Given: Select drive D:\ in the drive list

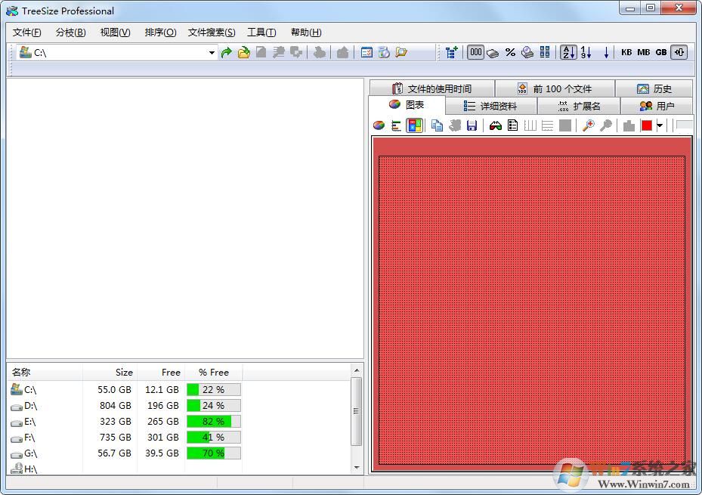Looking at the screenshot, I should [x=30, y=405].
